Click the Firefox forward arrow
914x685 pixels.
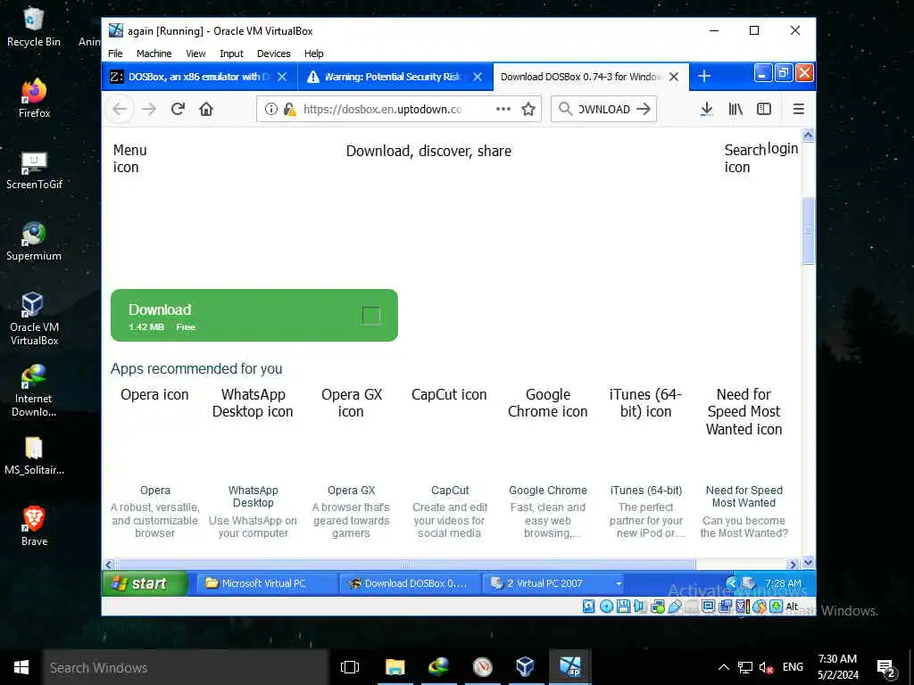coord(149,109)
